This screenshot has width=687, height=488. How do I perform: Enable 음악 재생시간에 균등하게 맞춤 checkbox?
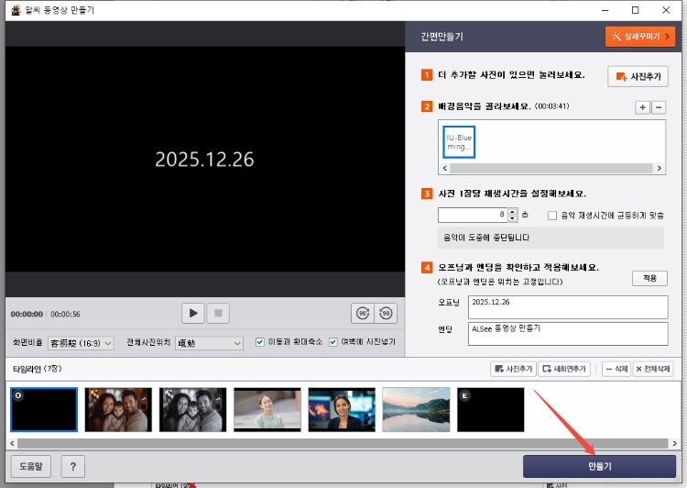(x=551, y=215)
